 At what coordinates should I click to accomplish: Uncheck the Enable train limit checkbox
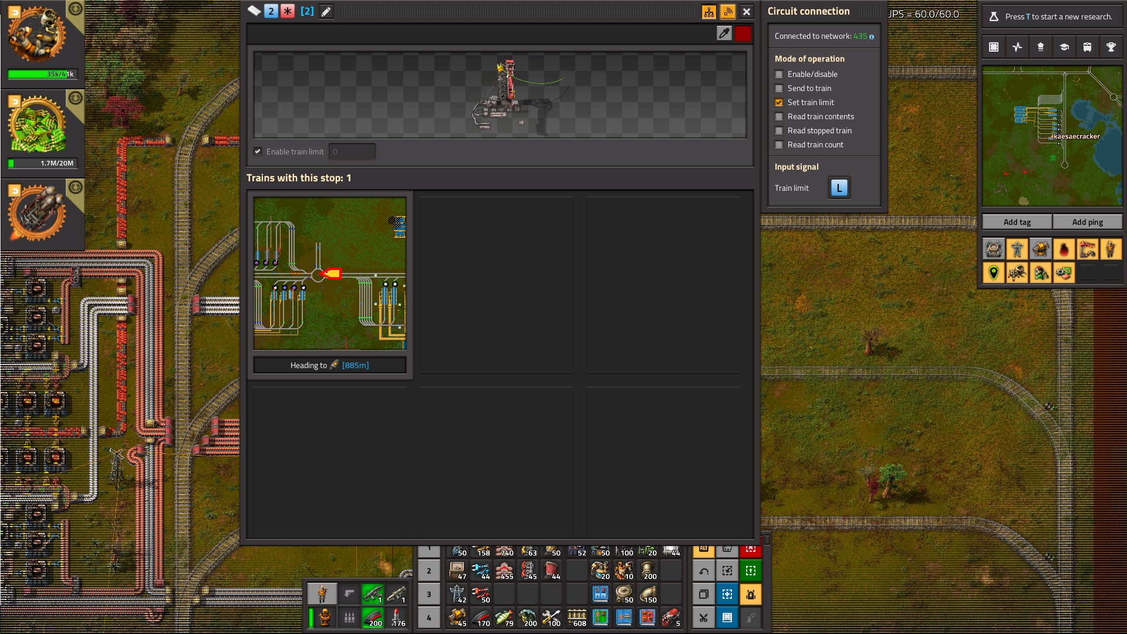(x=258, y=151)
